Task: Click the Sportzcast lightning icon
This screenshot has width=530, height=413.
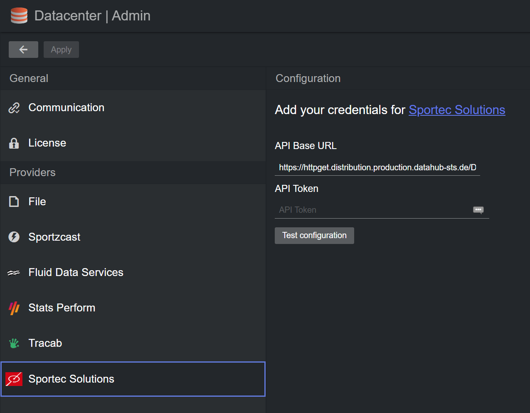Action: pos(14,237)
